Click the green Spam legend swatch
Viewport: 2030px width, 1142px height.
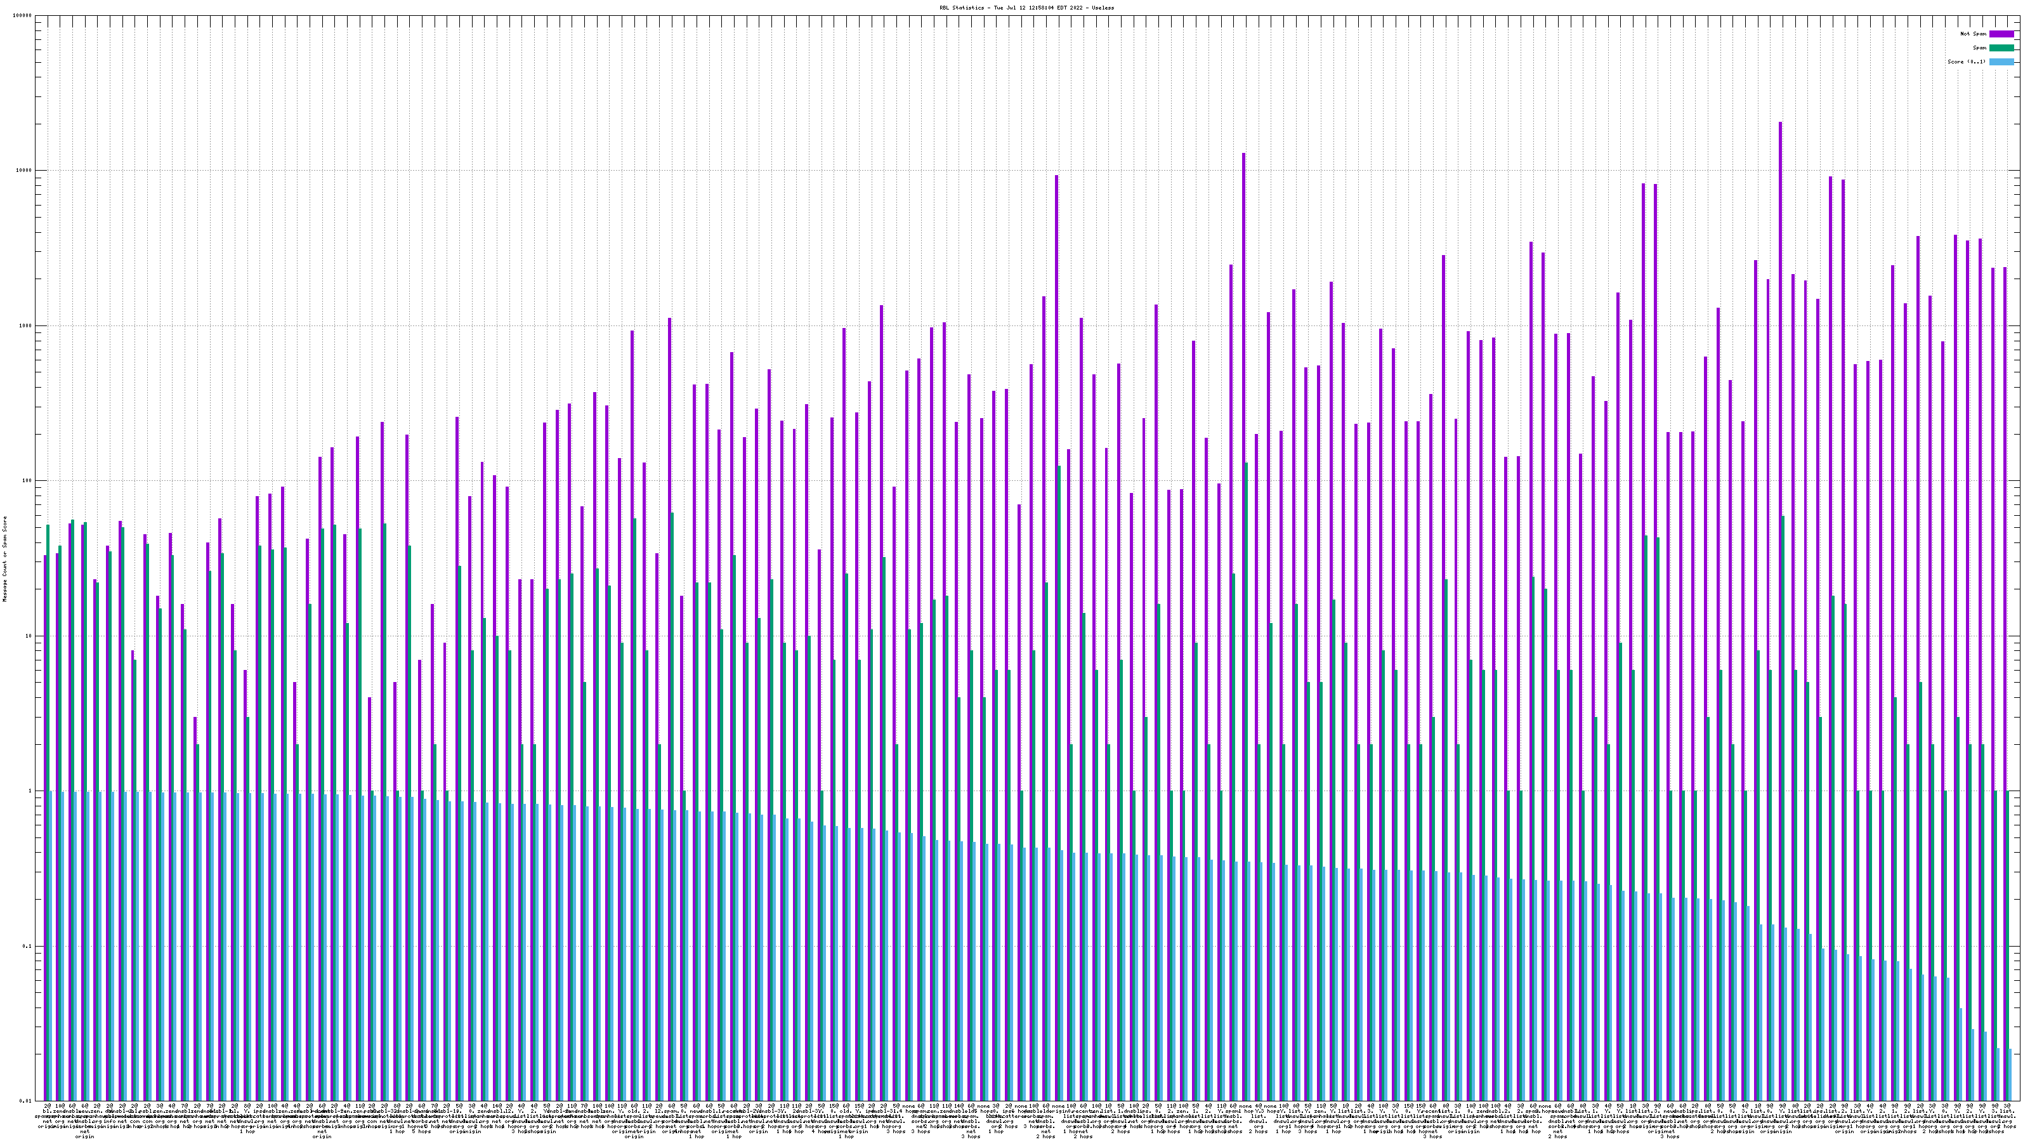[x=2001, y=48]
